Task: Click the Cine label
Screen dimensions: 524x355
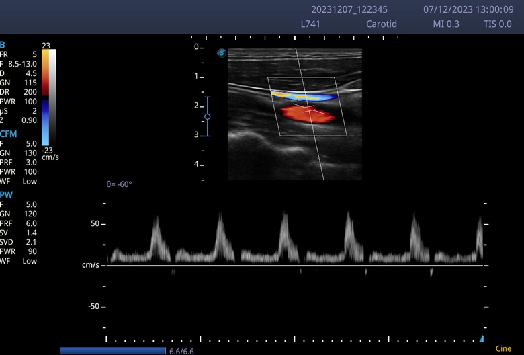Action: coord(503,348)
